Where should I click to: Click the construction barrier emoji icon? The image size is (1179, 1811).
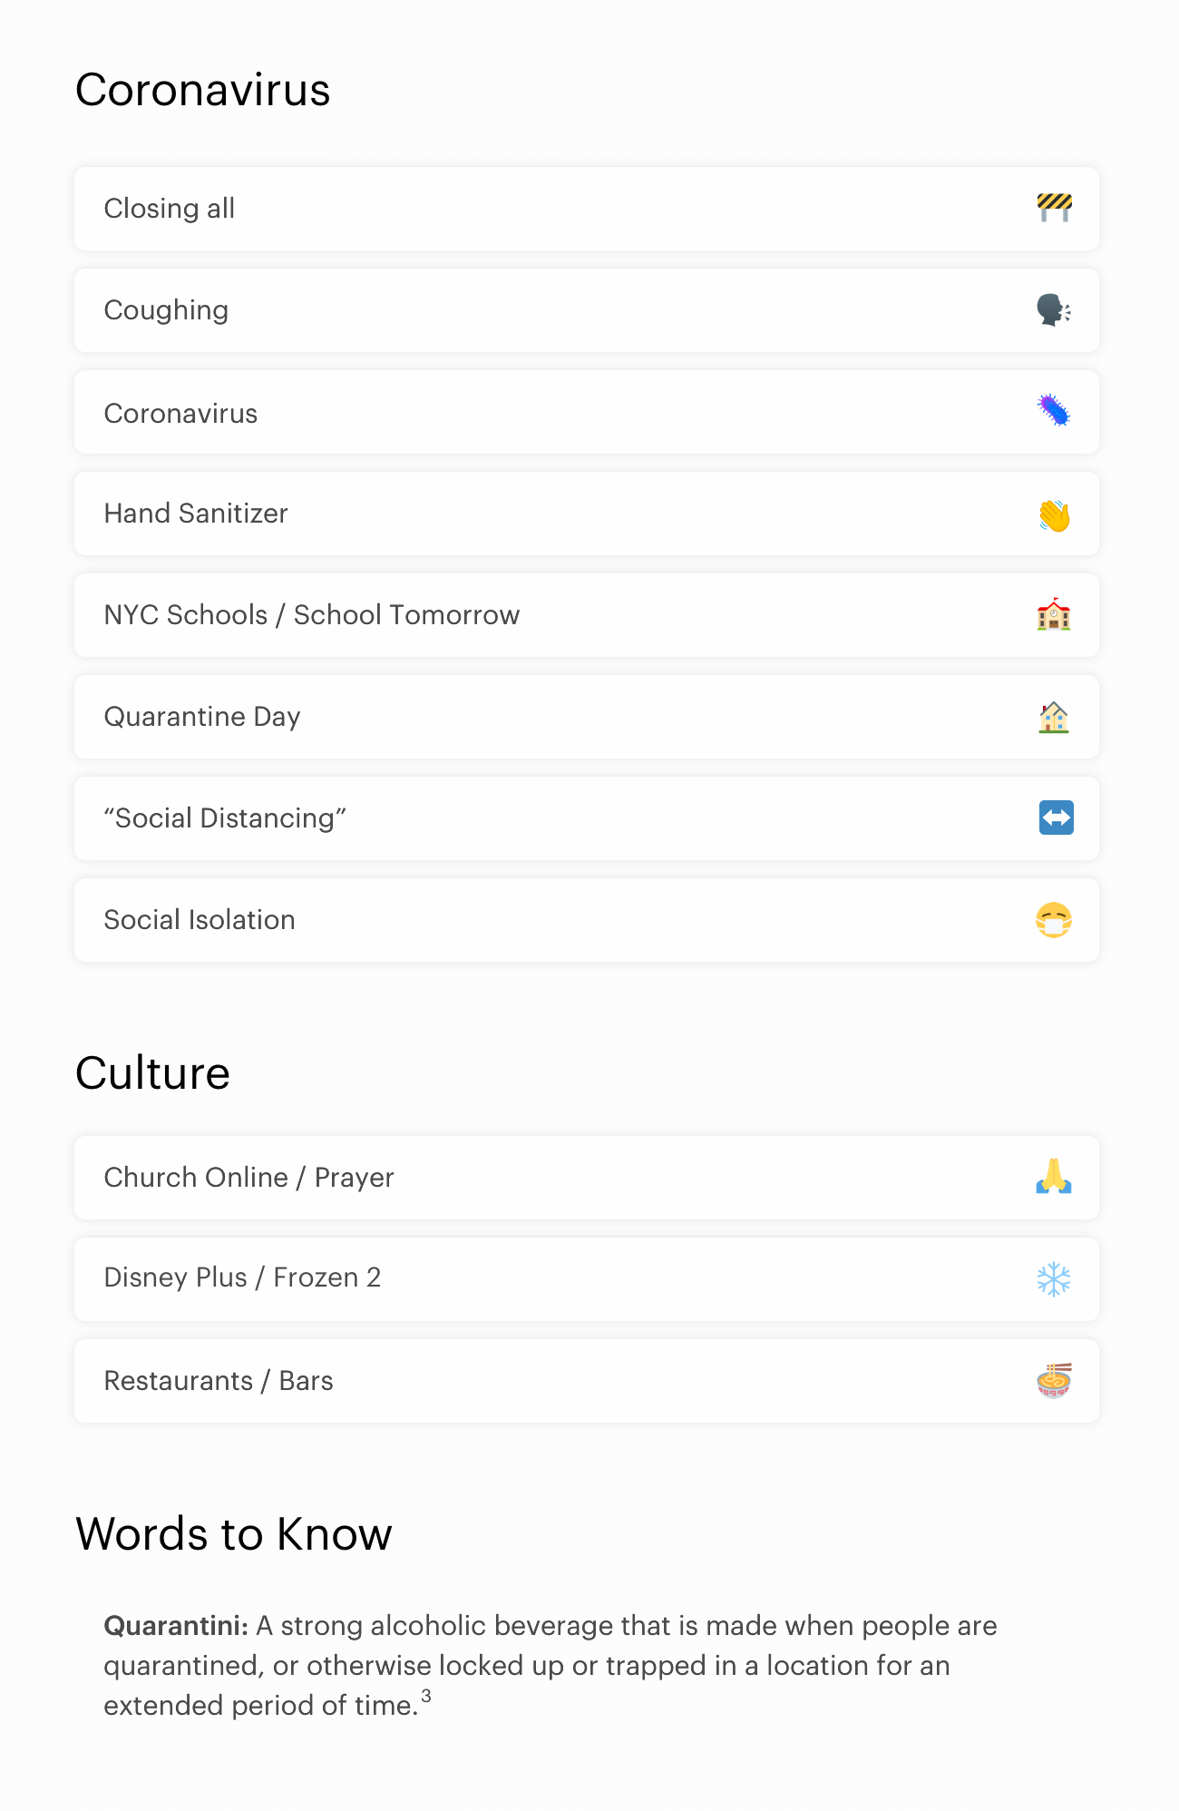click(1054, 208)
